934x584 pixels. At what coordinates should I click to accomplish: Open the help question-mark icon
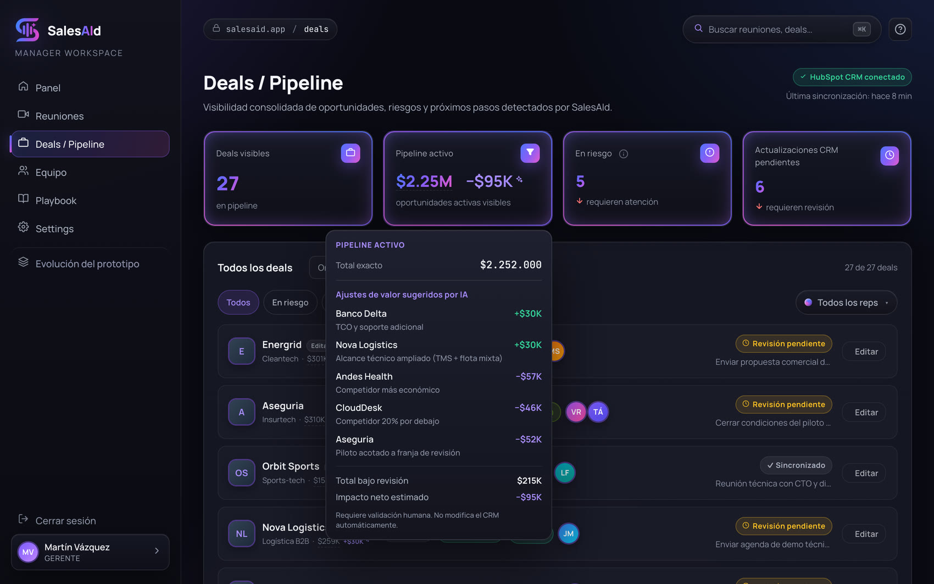coord(900,29)
